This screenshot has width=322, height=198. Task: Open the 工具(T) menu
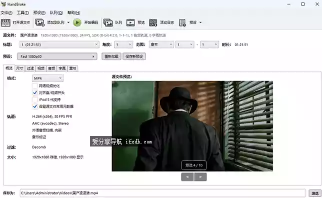click(x=23, y=12)
